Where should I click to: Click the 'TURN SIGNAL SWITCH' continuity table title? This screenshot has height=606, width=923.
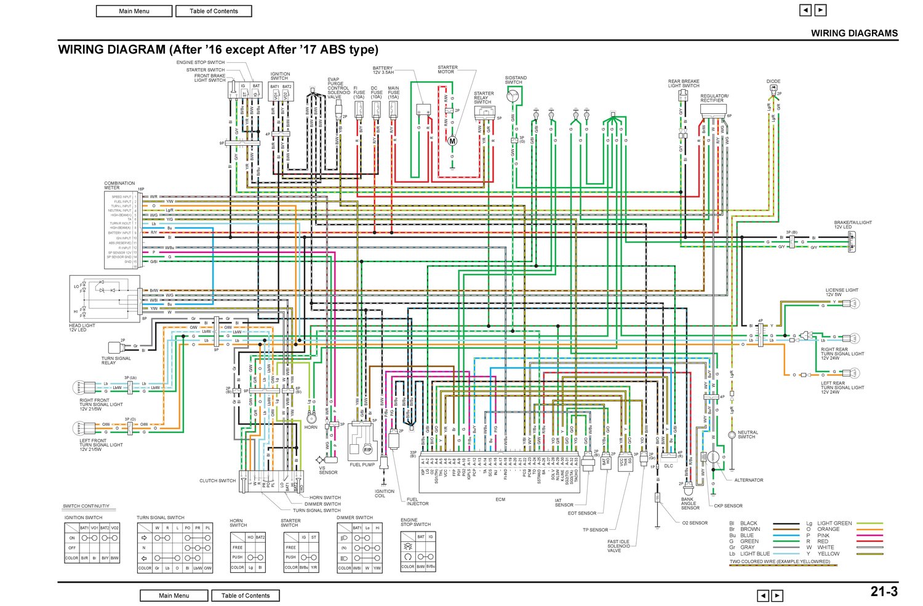pyautogui.click(x=160, y=517)
